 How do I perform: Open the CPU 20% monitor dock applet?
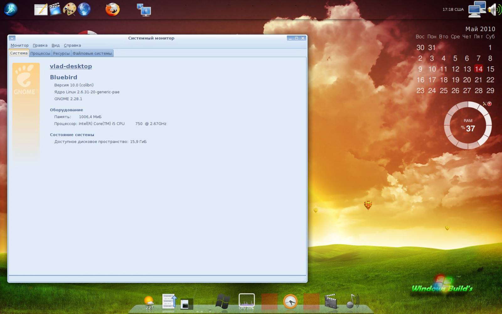coord(247,301)
